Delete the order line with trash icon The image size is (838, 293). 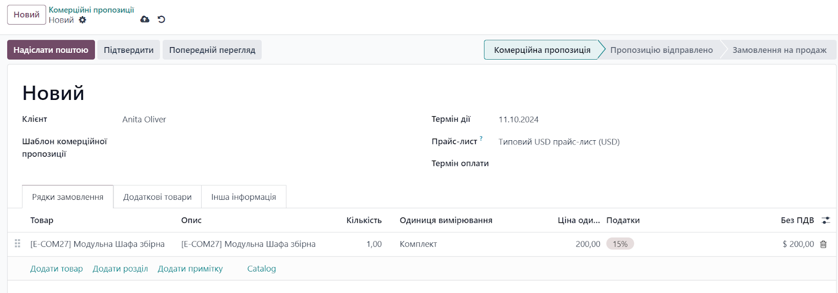point(823,244)
